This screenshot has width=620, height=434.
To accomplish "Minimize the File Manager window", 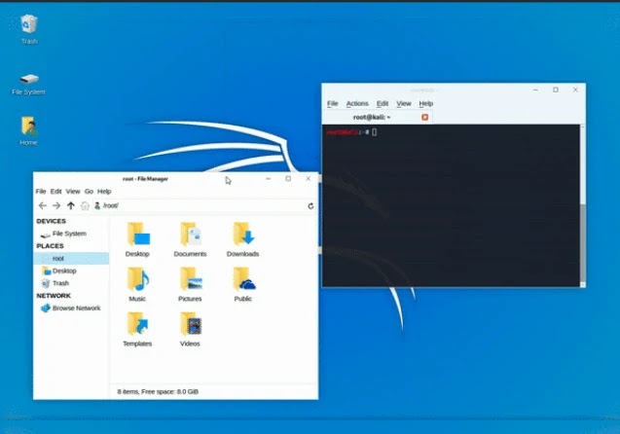I will point(268,179).
